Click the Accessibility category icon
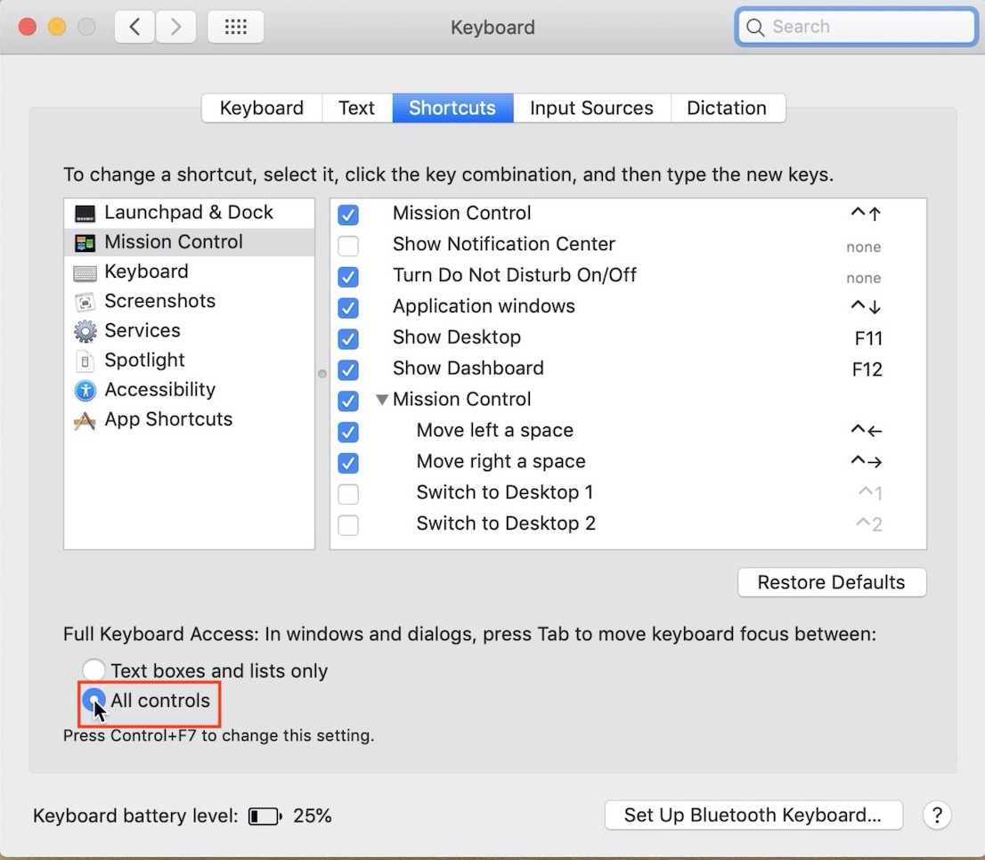Viewport: 985px width, 860px height. point(85,390)
